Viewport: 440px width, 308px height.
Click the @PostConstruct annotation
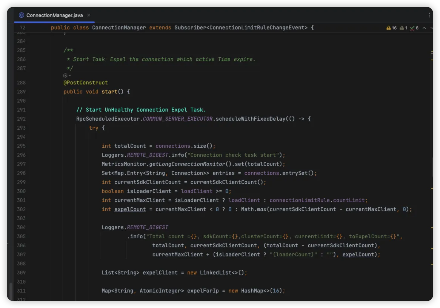86,83
